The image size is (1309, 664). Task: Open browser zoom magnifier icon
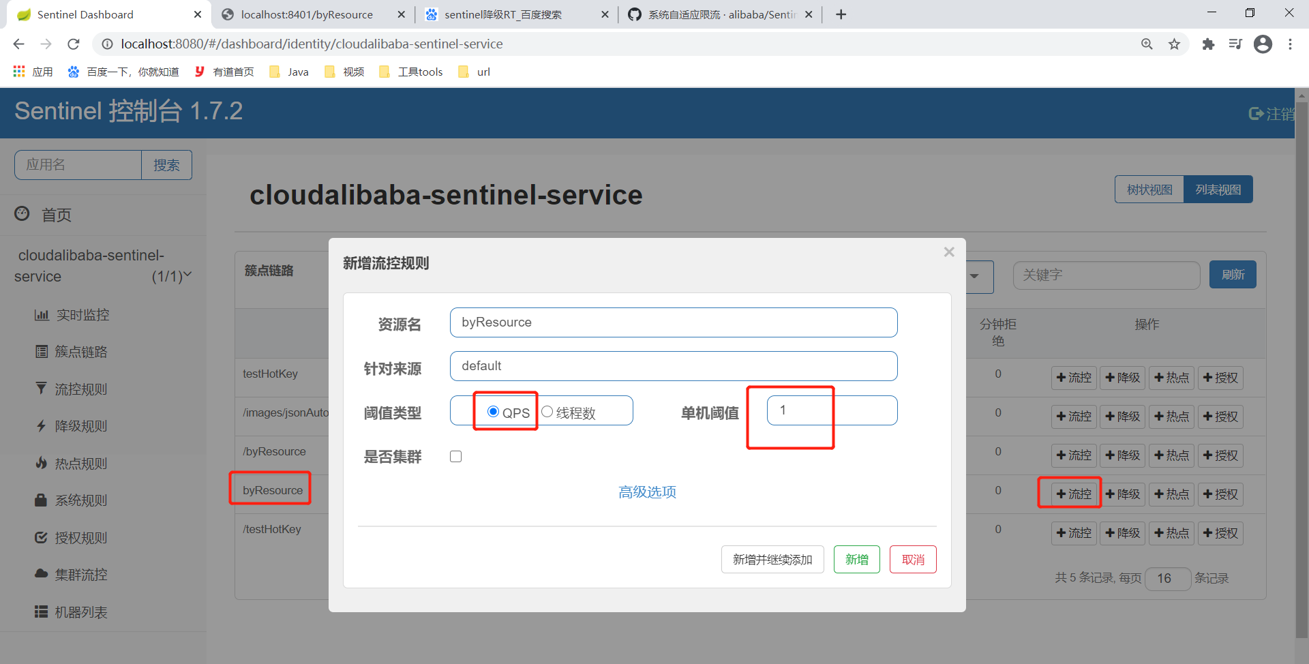coord(1147,44)
